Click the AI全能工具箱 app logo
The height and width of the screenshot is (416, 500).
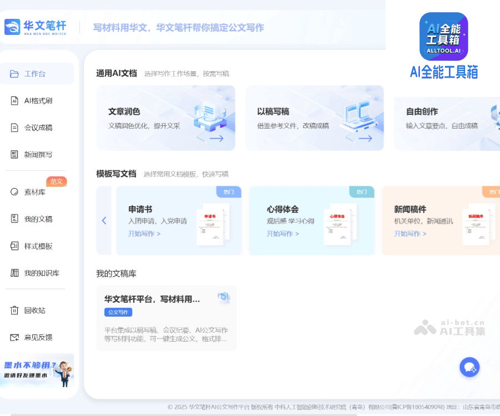(443, 37)
